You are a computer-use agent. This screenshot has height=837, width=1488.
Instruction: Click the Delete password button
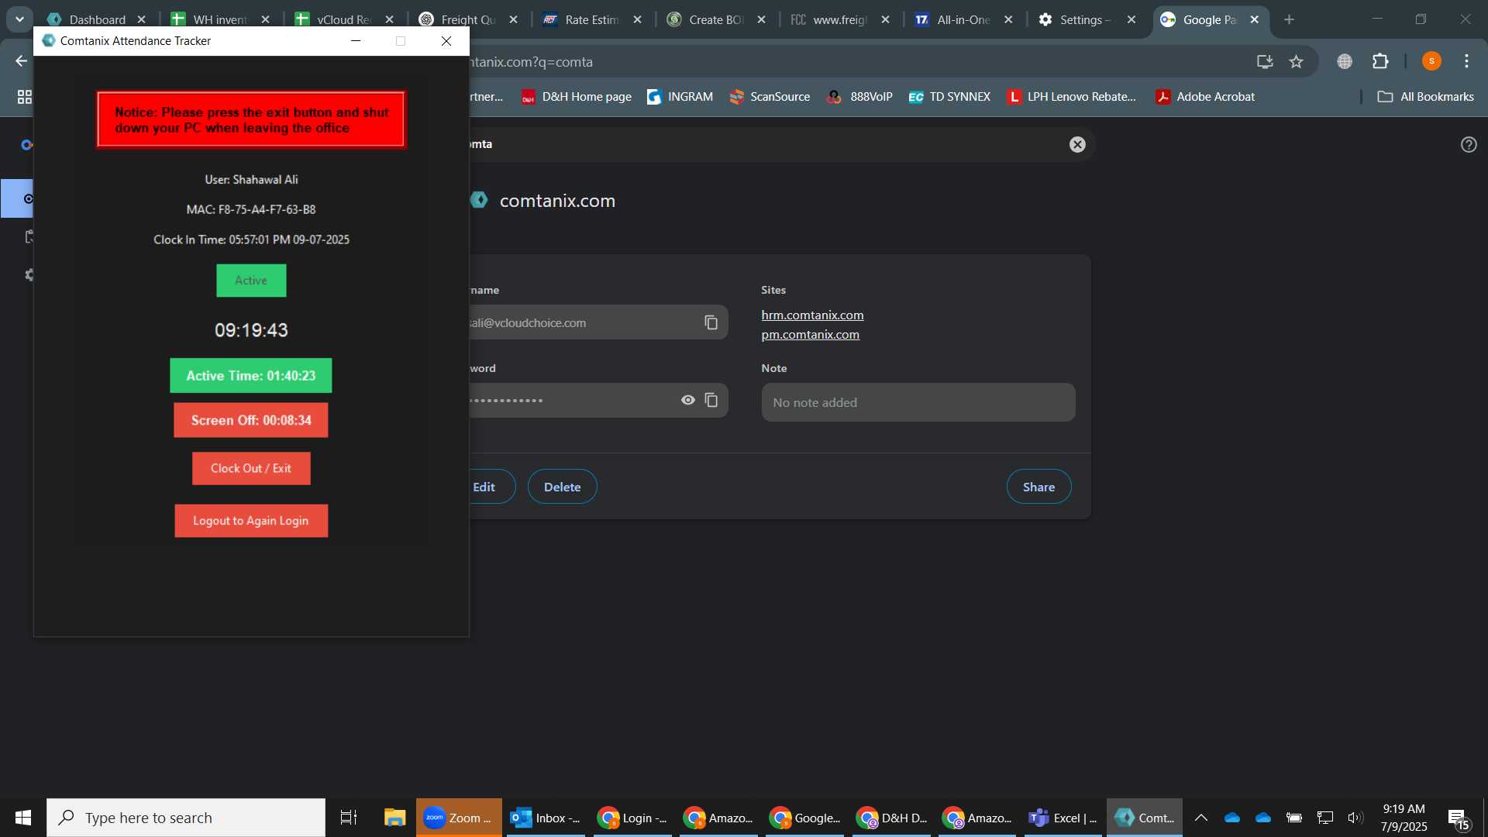click(x=562, y=487)
